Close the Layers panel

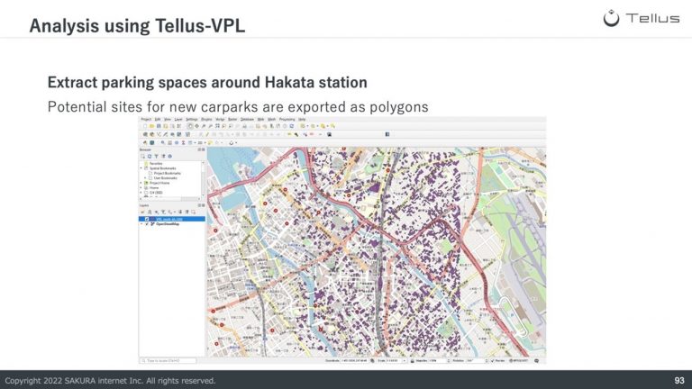tap(203, 205)
